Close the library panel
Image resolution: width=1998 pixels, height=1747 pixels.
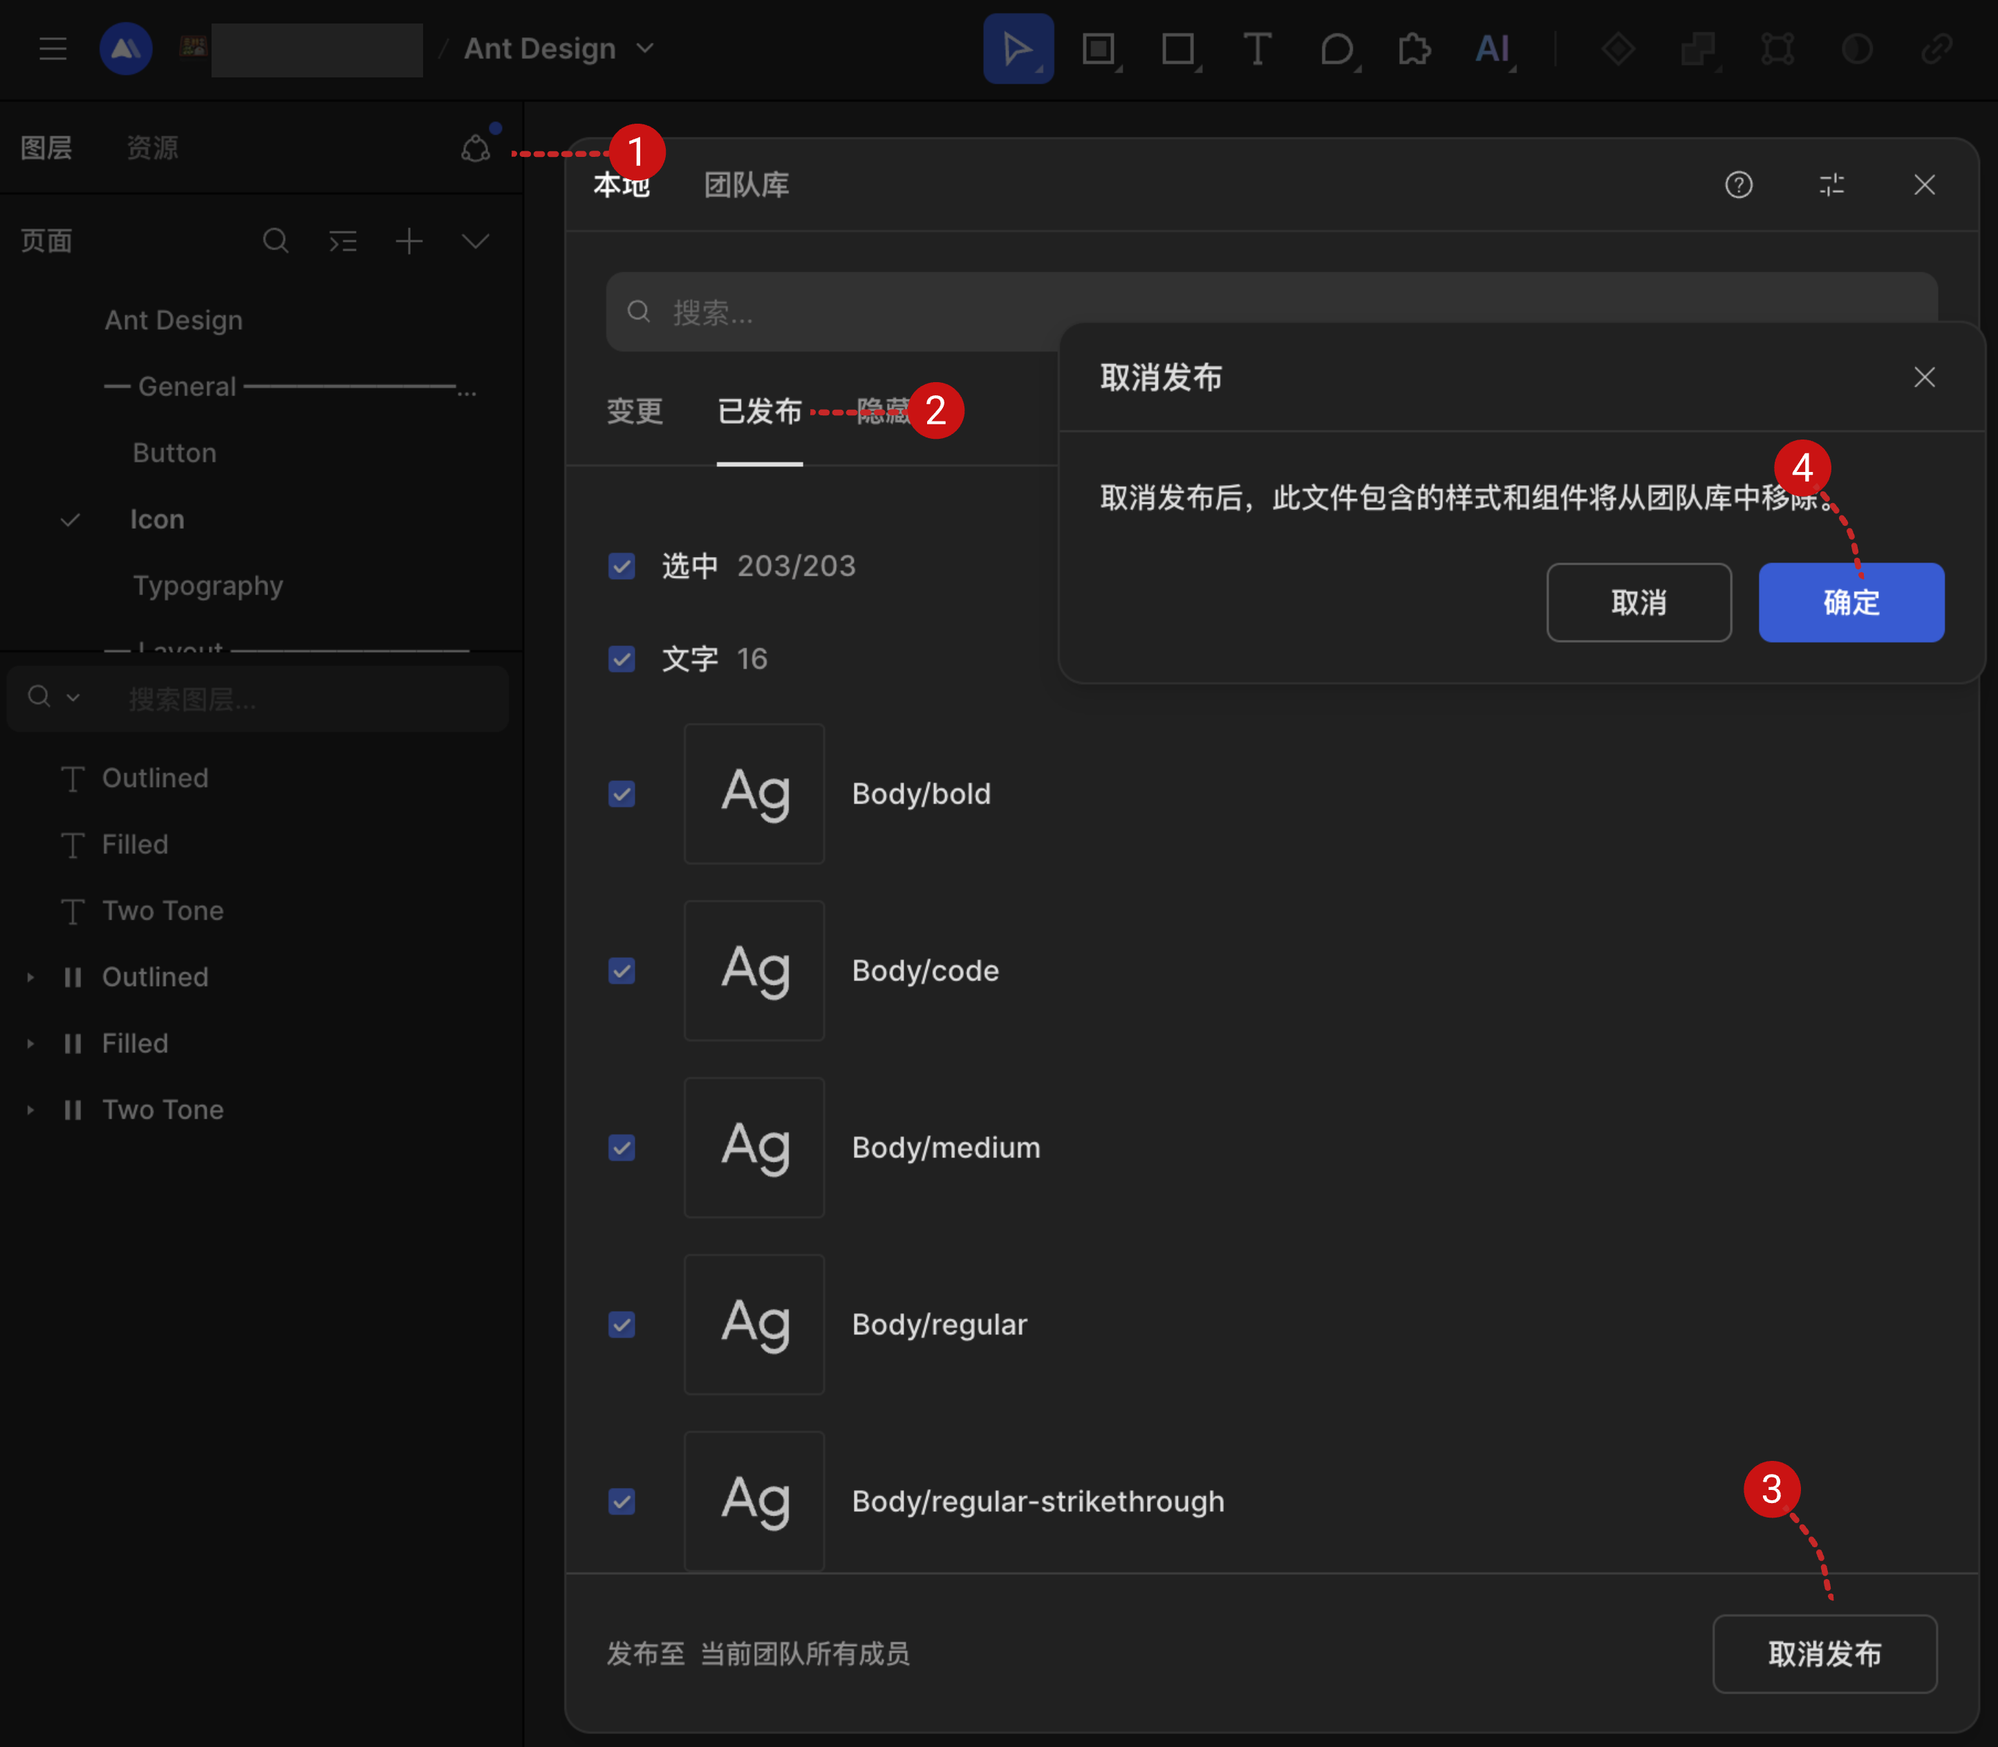(1924, 185)
